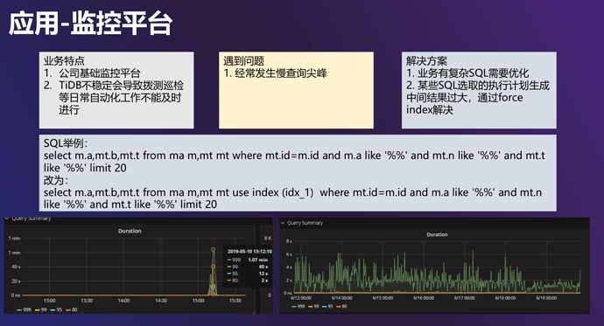This screenshot has width=604, height=326.
Task: Select the slide title 应用-监控平台
Action: (x=90, y=24)
